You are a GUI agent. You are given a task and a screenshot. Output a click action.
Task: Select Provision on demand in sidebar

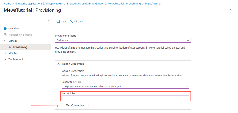tap(20, 35)
